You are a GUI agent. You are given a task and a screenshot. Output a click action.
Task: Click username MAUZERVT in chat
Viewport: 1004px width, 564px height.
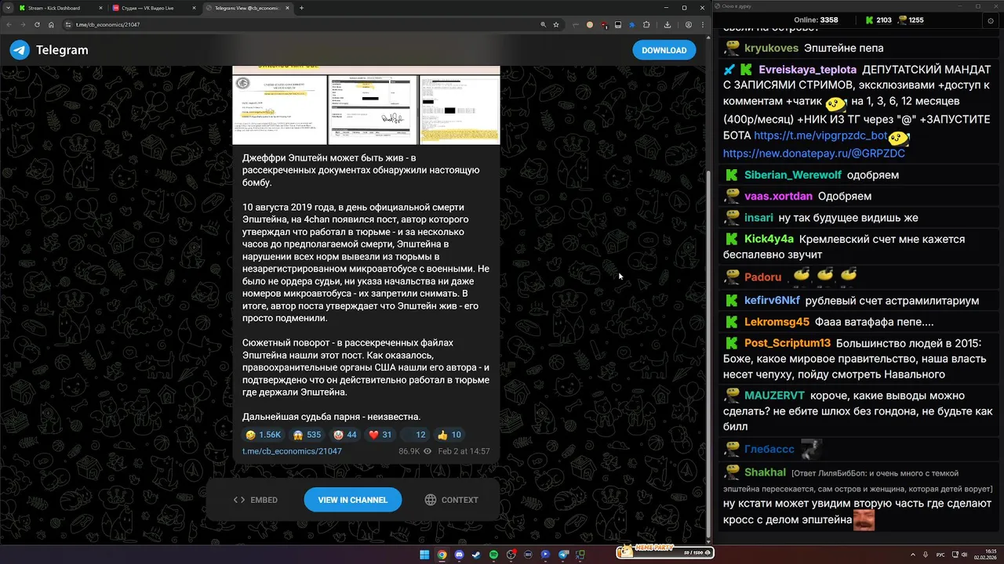pyautogui.click(x=775, y=396)
